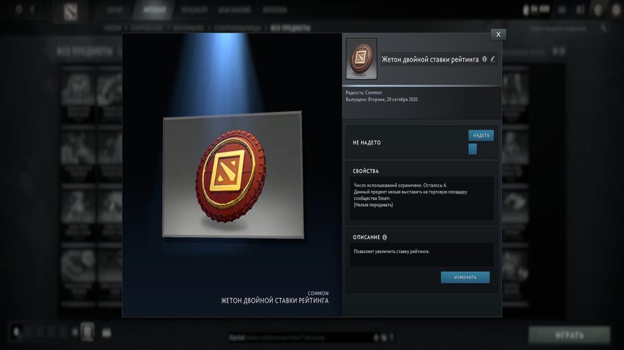Click blue square slot below НАДЕТЬ
This screenshot has height=350, width=624.
(473, 149)
